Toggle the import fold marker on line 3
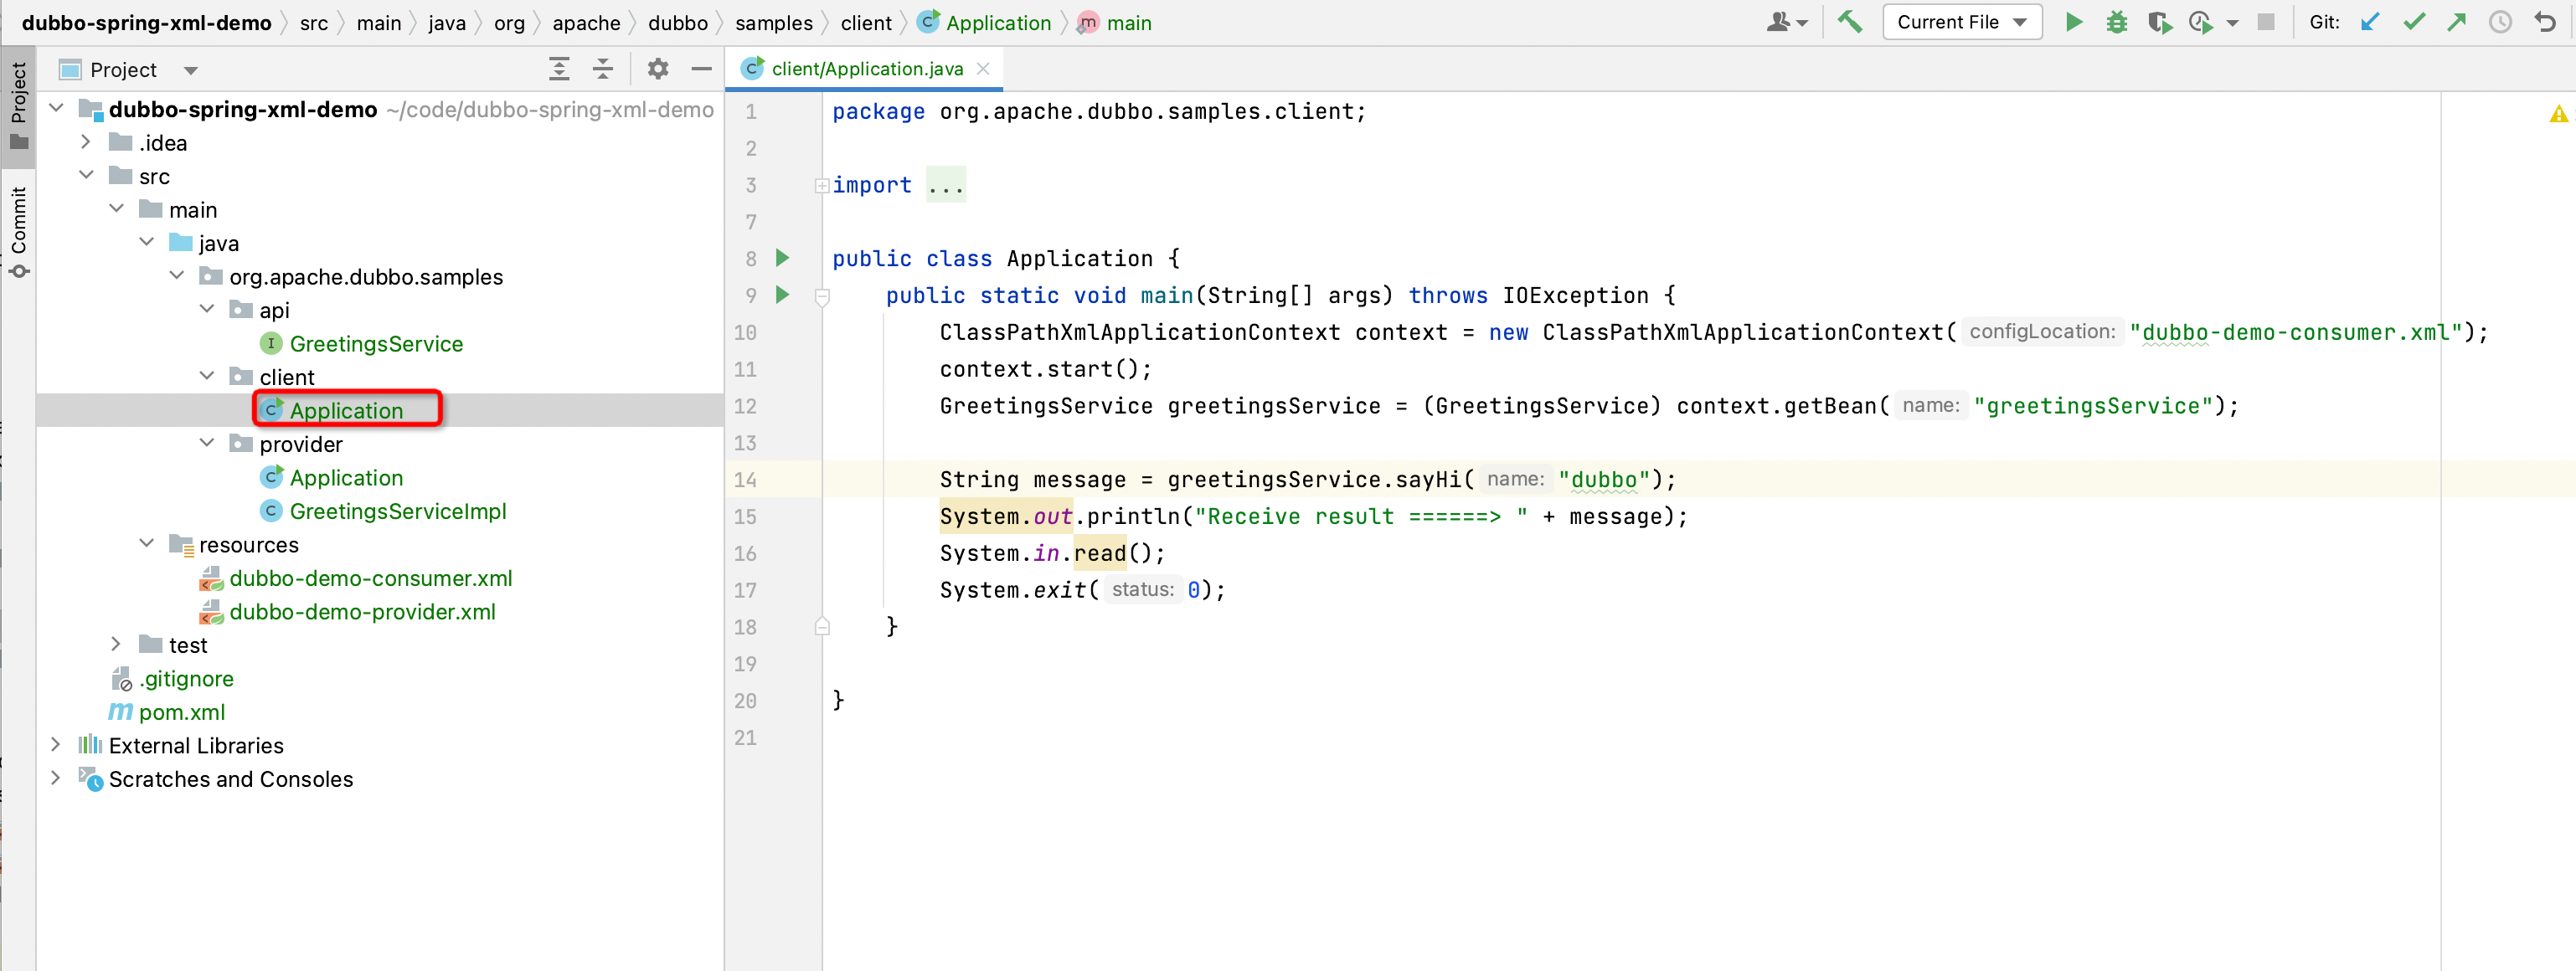 821,185
